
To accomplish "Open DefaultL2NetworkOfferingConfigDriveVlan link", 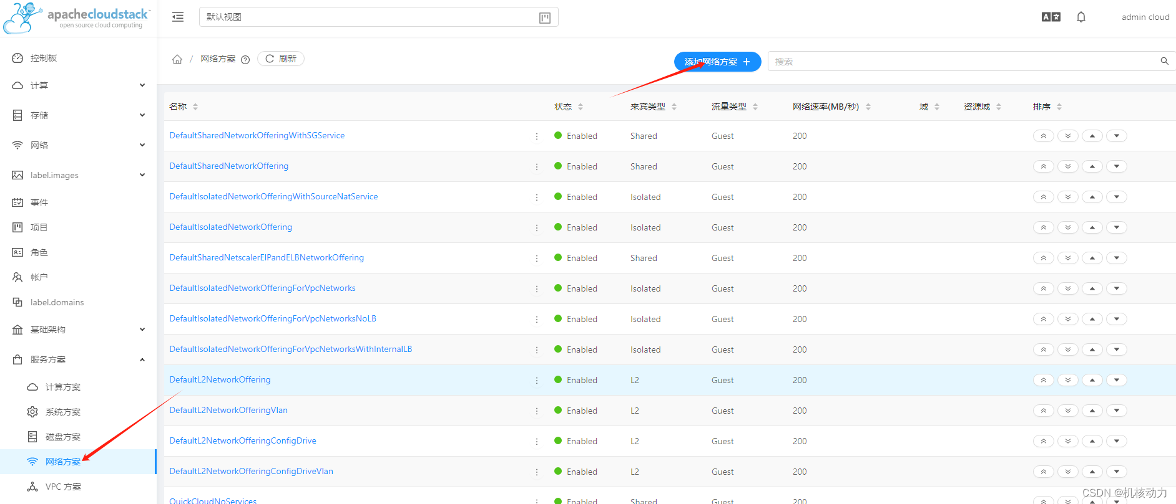I will 251,471.
